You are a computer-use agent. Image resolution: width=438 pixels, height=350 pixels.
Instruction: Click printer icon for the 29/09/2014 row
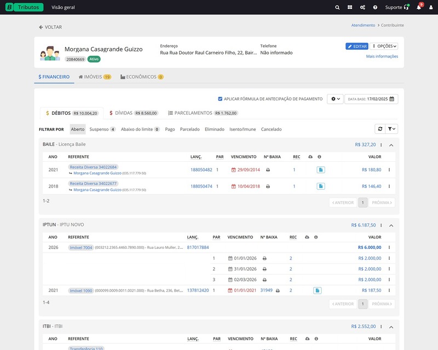268,170
